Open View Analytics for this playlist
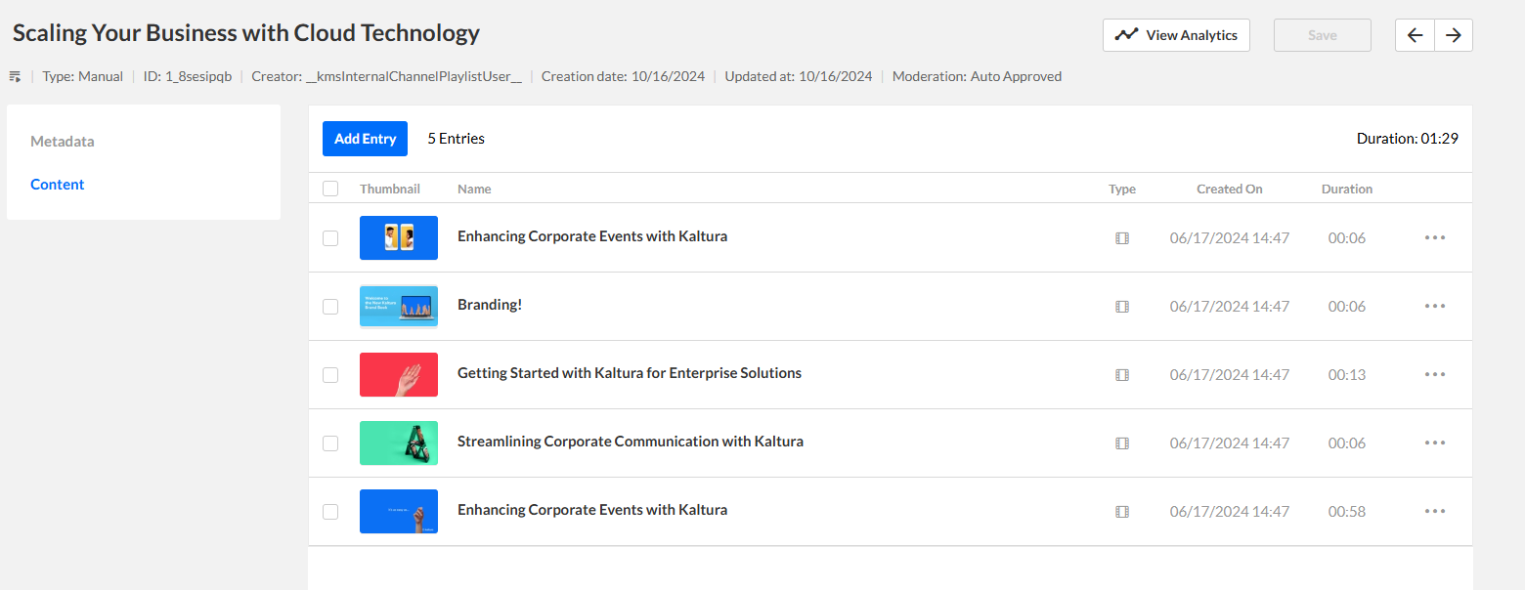 (x=1176, y=35)
